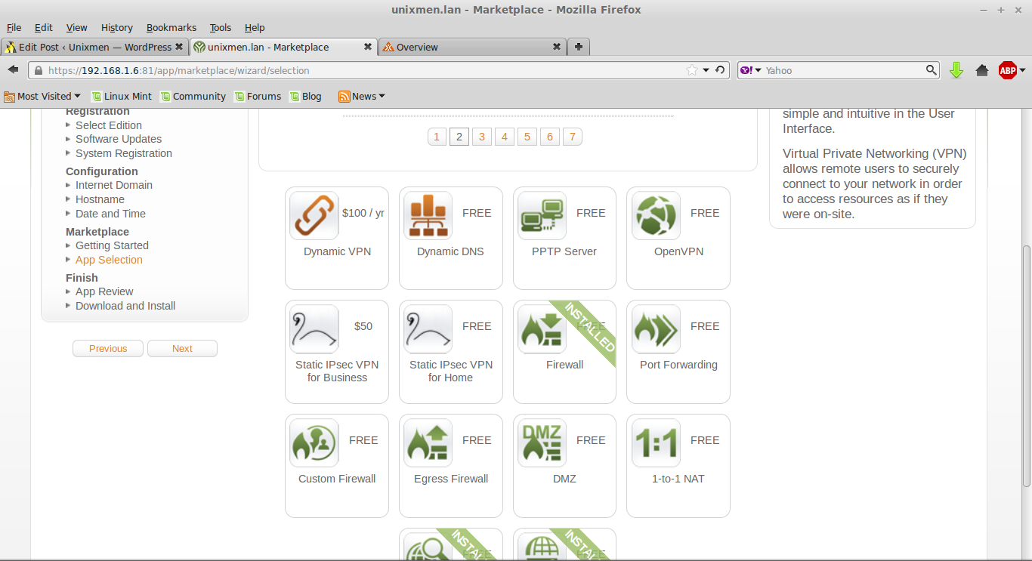This screenshot has height=561, width=1032.
Task: Go to page 3 of apps
Action: click(482, 137)
